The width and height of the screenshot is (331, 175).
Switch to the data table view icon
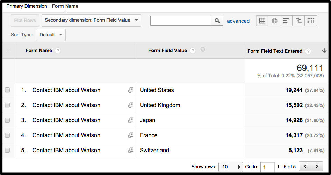pos(262,21)
